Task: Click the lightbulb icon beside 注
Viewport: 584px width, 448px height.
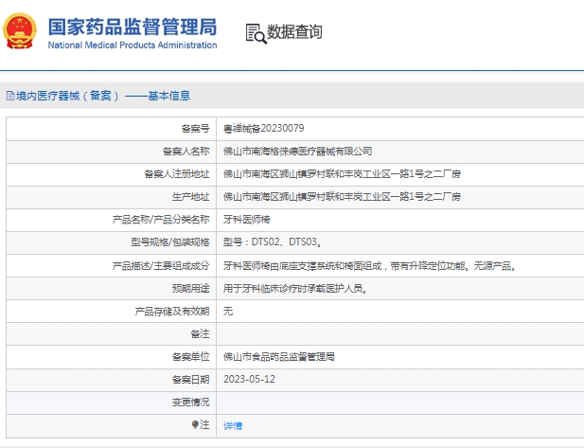Action: [x=195, y=424]
